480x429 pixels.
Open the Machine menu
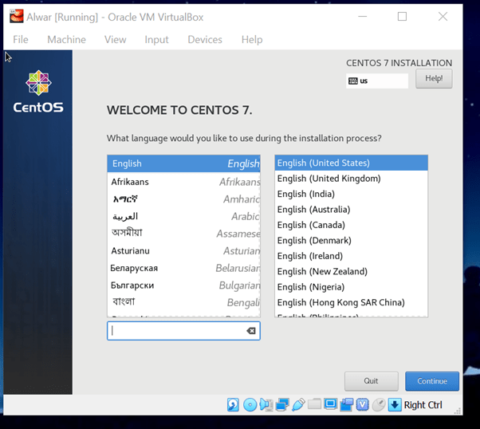(x=66, y=39)
